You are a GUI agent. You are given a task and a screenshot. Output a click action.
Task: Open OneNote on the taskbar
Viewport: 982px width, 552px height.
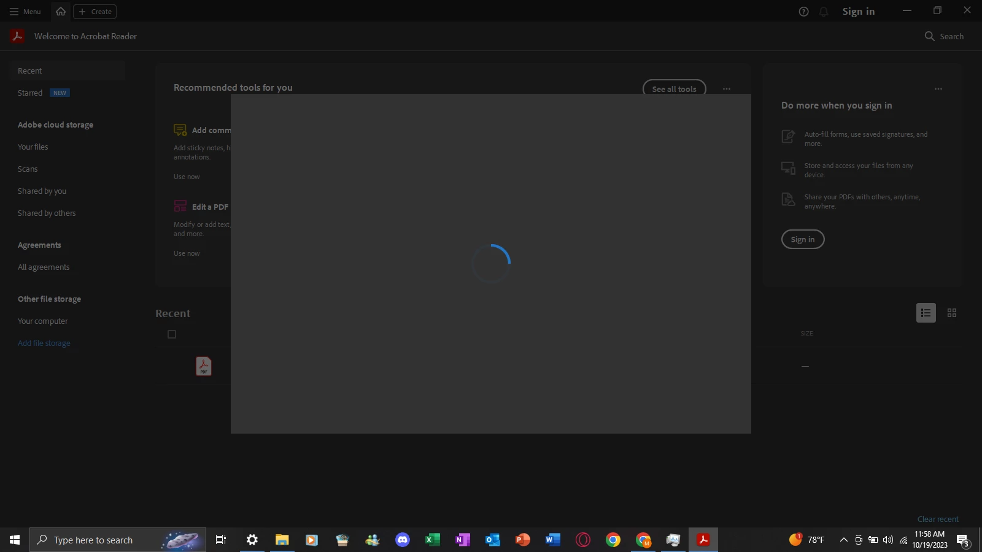(463, 540)
